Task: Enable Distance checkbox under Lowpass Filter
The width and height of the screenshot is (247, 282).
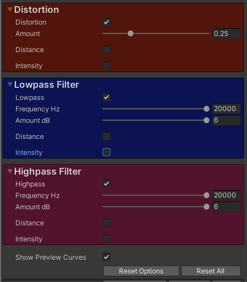Action: click(x=106, y=136)
